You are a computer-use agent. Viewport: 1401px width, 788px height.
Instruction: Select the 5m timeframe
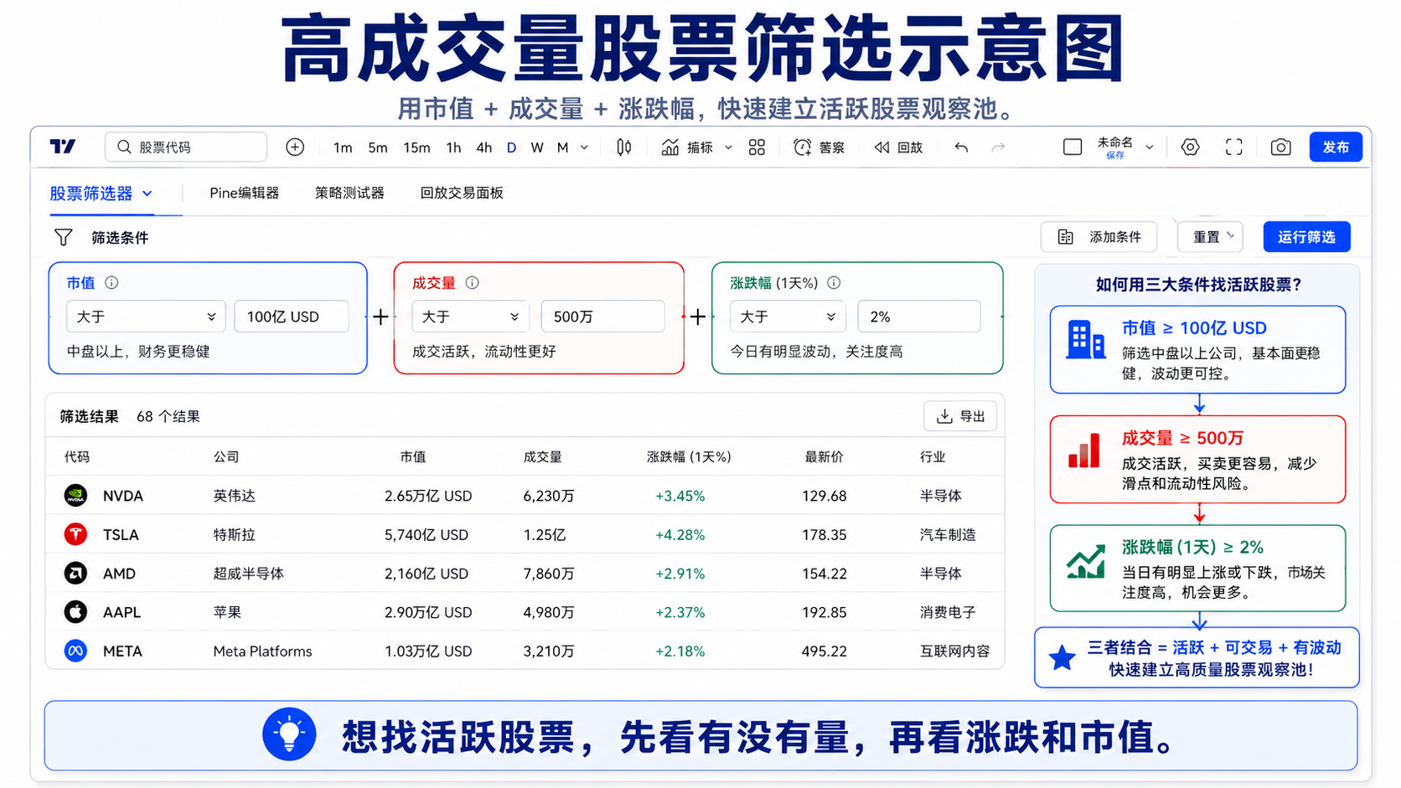378,147
